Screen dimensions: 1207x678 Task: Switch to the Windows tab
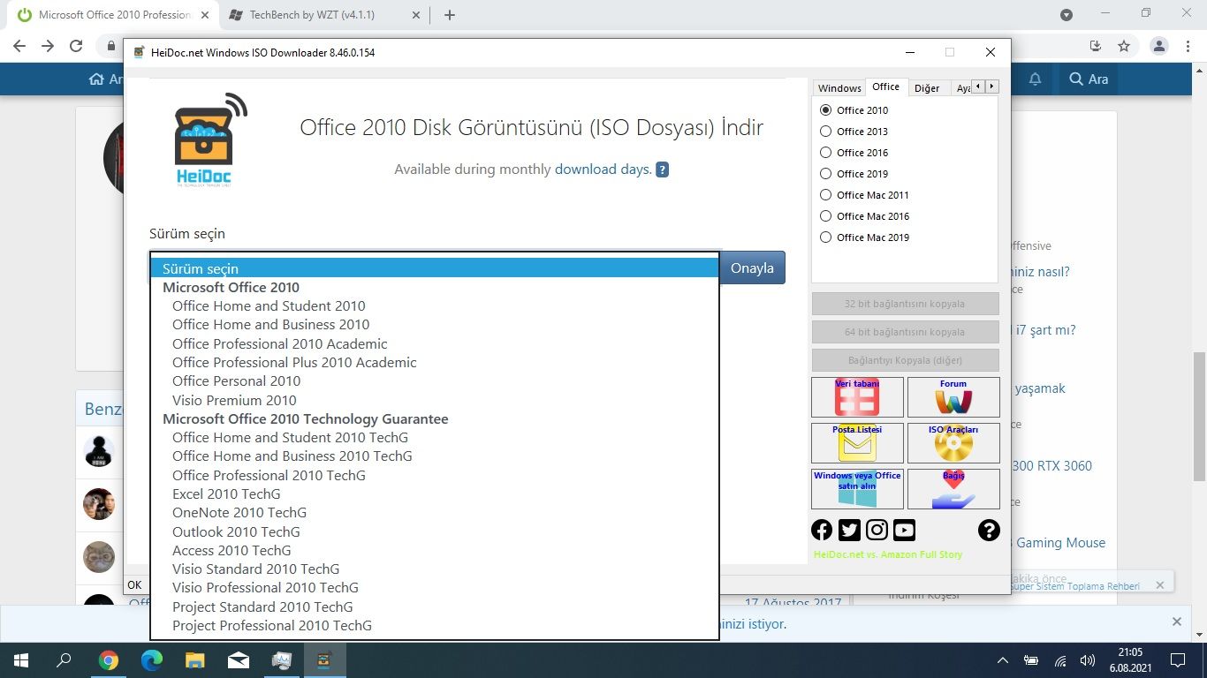coord(839,88)
